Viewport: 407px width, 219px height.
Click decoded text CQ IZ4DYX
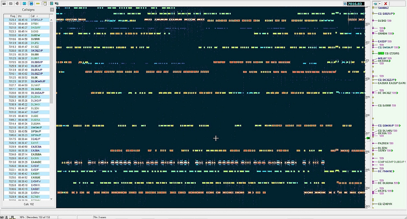pyautogui.click(x=385, y=204)
